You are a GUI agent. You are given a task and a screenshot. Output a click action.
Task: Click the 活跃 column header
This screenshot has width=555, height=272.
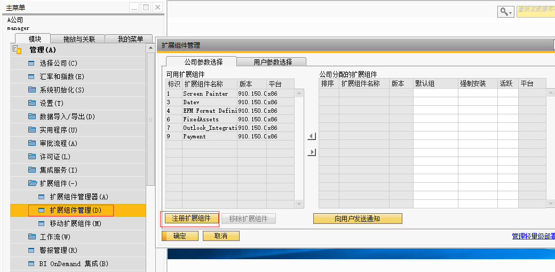click(x=508, y=84)
